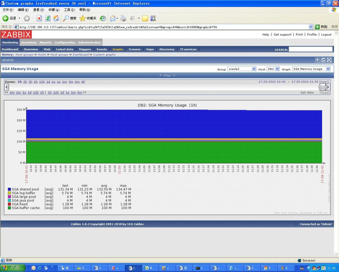Toggle fullscreen mode icon in Graphs header
This screenshot has width=339, height=272.
pos(329,60)
